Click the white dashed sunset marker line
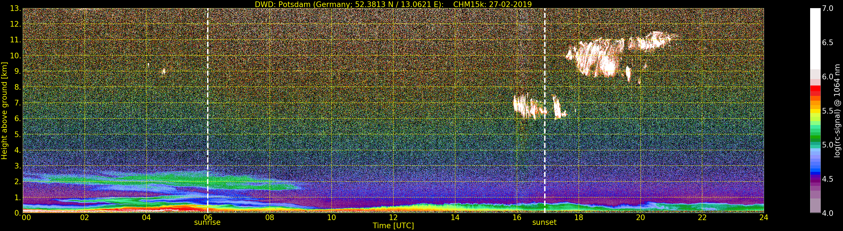The width and height of the screenshot is (843, 231). pyautogui.click(x=545, y=110)
